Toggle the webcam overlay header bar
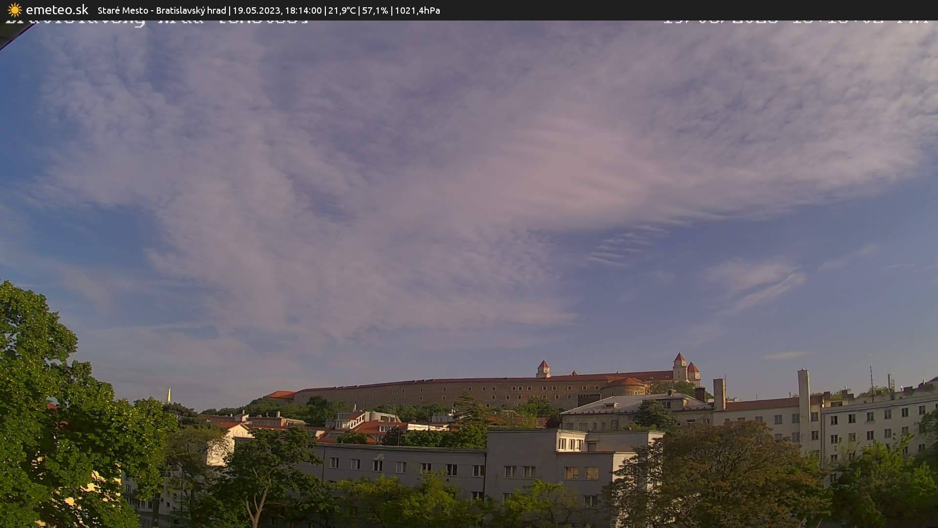938x528 pixels. [x=469, y=10]
